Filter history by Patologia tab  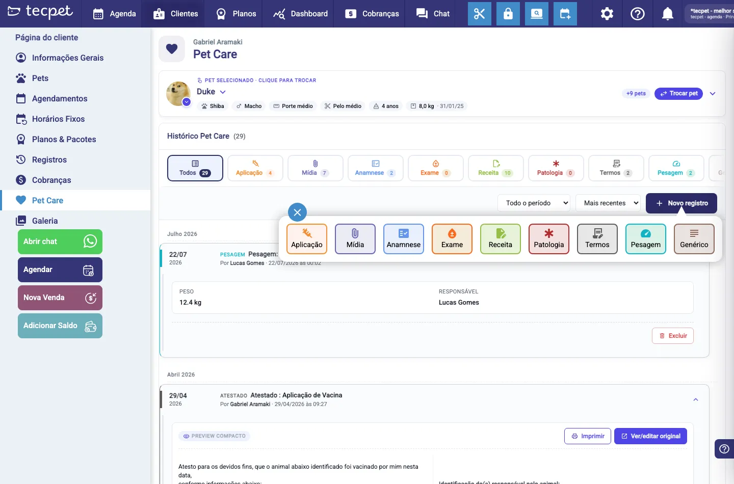[556, 168]
